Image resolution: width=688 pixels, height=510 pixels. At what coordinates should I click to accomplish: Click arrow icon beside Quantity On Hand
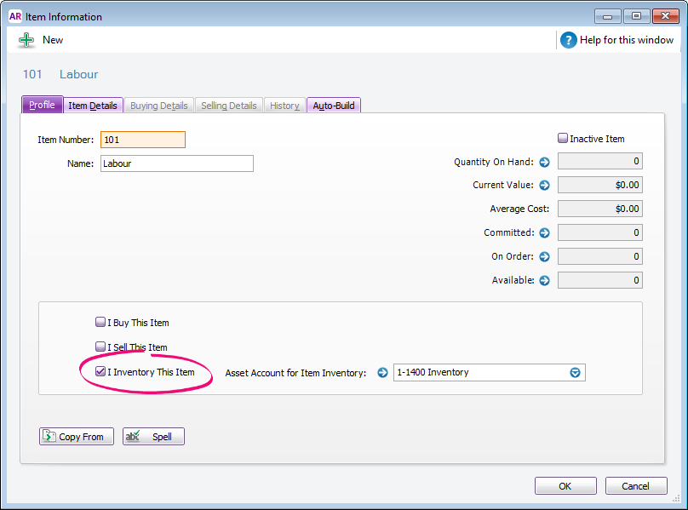(x=544, y=162)
